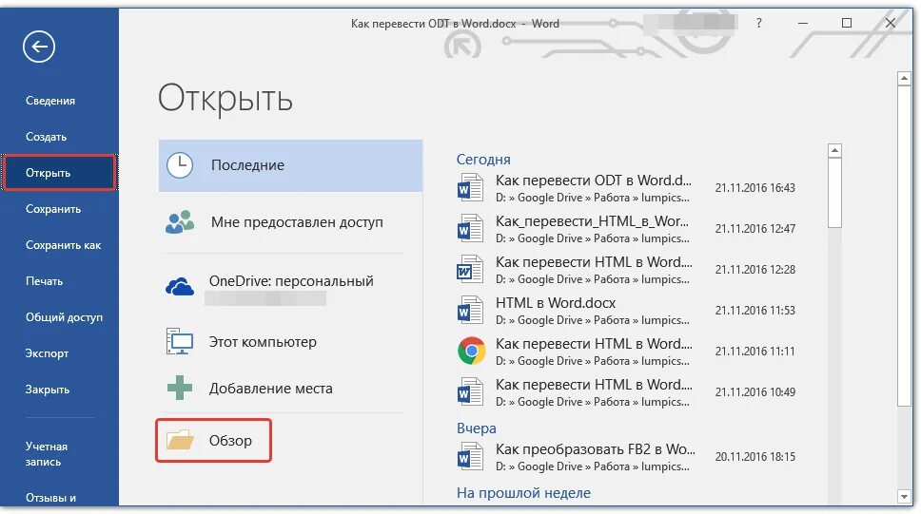Click outer window scrollbar down arrow
Screen dimensions: 921x514
pos(904,496)
